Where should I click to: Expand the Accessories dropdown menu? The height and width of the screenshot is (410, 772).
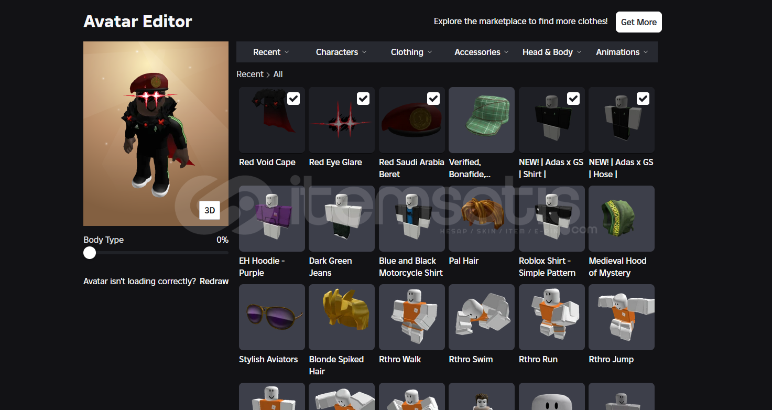(x=481, y=52)
